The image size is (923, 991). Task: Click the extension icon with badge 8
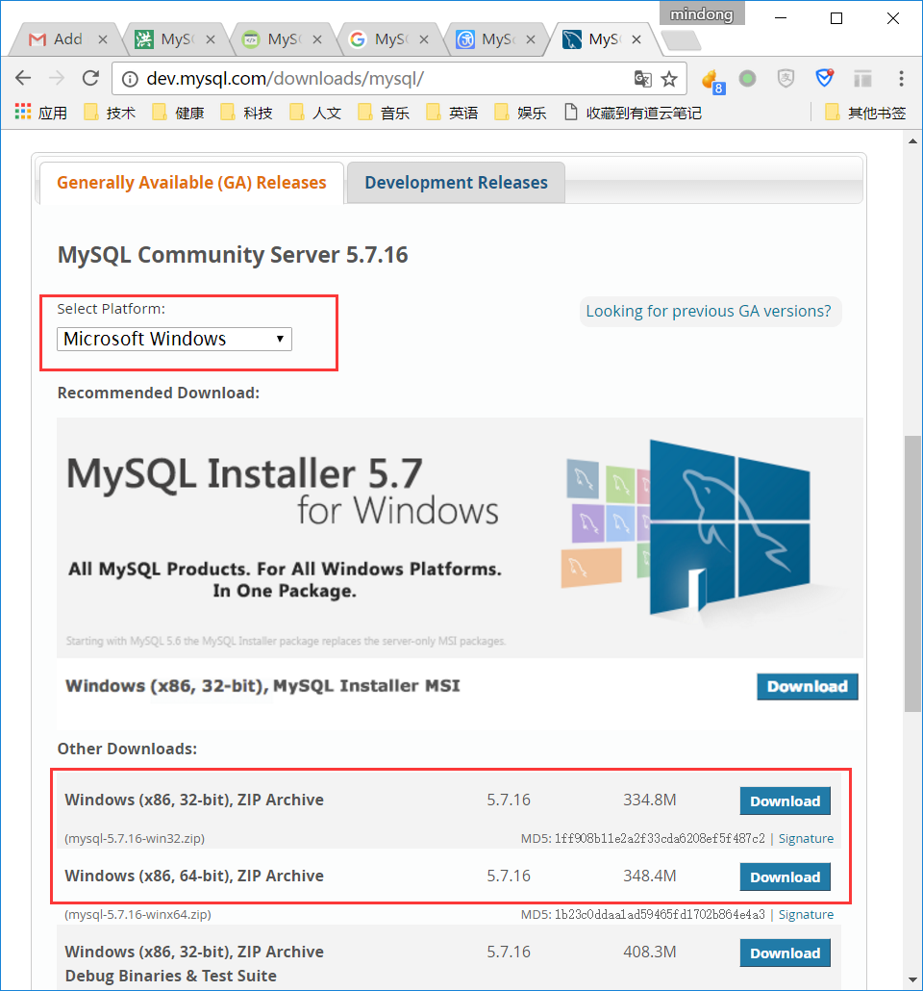coord(712,80)
